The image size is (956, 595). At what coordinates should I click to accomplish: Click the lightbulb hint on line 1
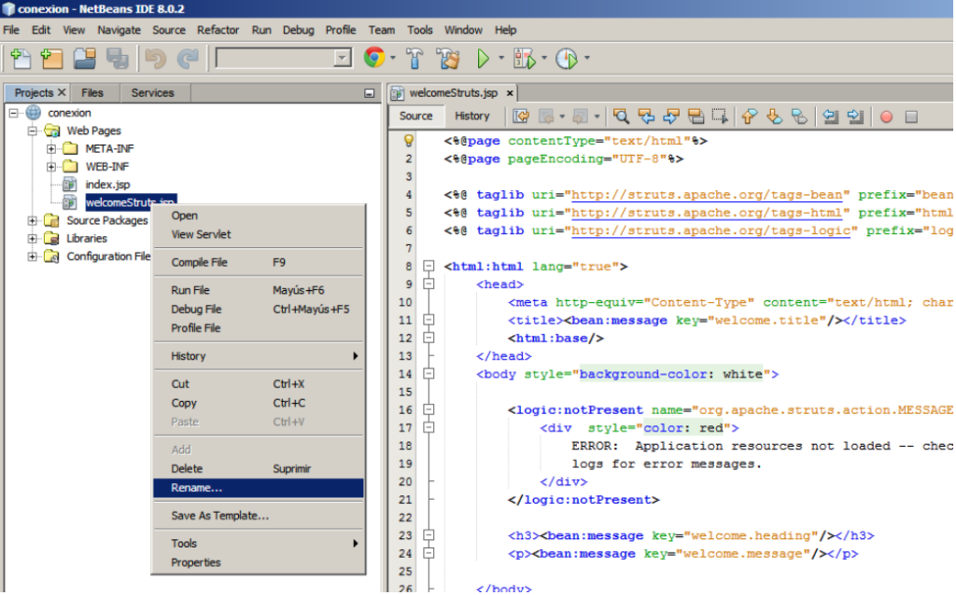(409, 141)
